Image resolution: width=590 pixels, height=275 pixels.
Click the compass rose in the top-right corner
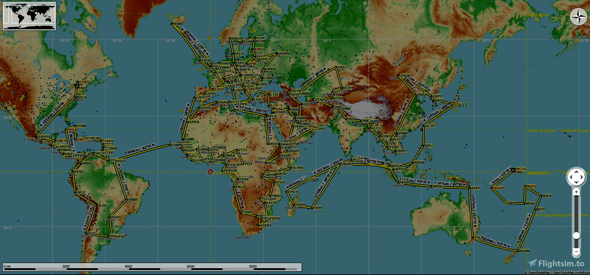pos(579,17)
